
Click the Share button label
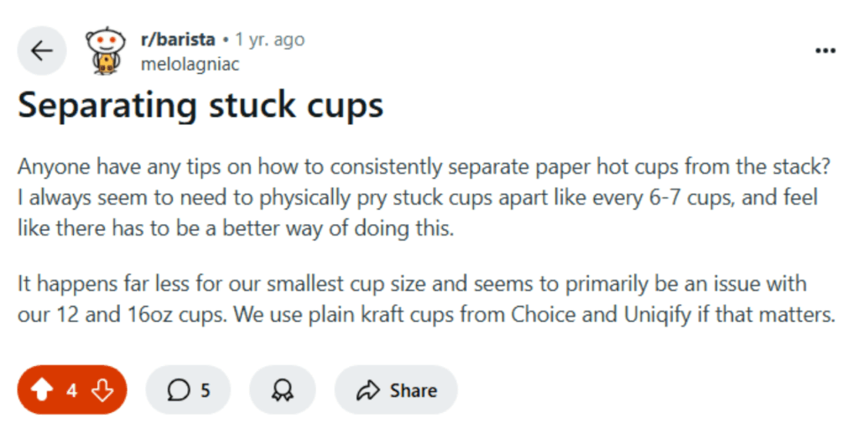(x=413, y=390)
